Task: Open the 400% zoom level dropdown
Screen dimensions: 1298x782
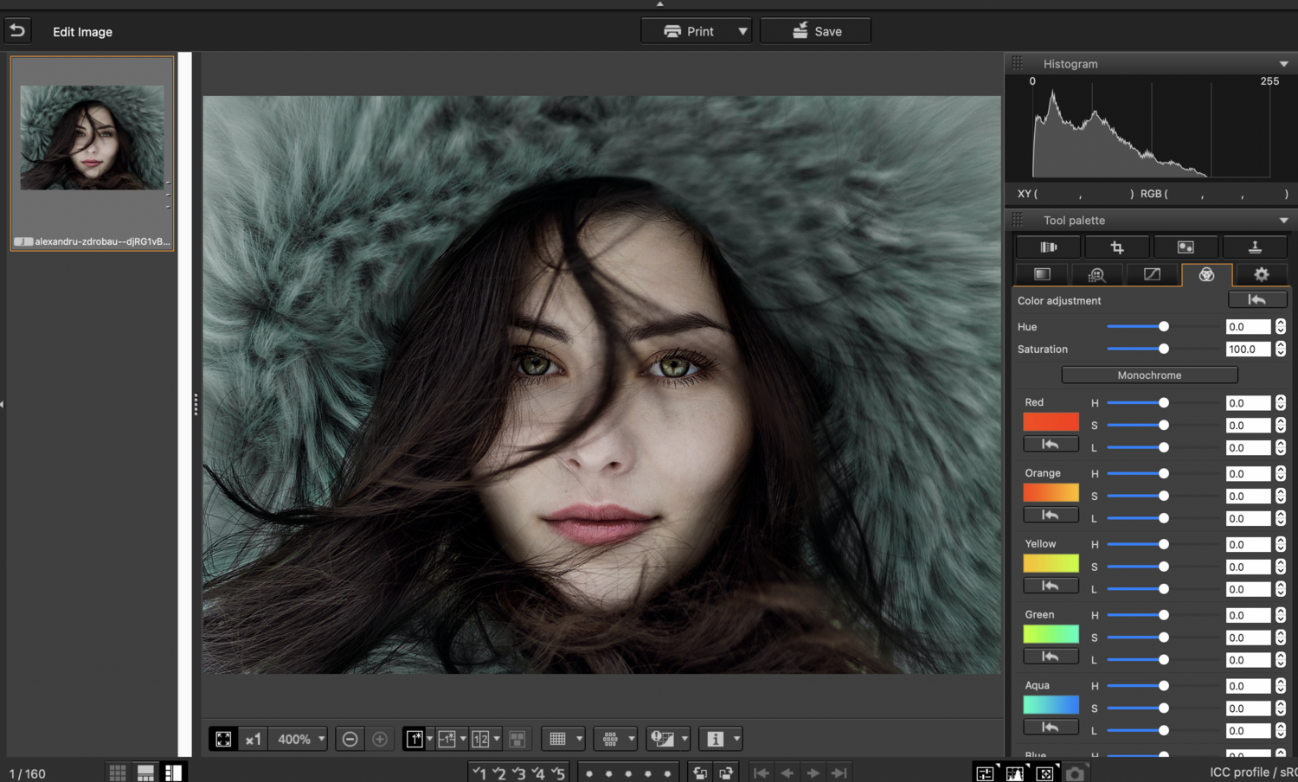Action: tap(300, 739)
